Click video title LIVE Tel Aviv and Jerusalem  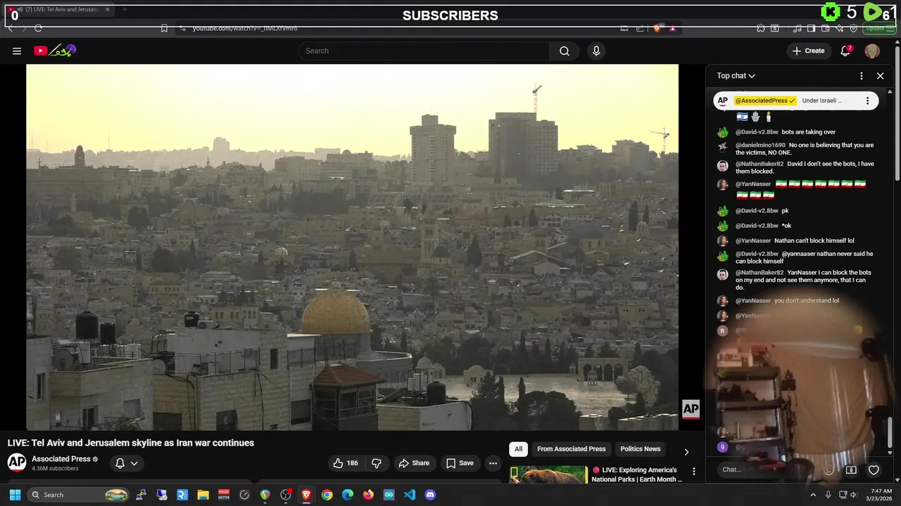(x=131, y=443)
